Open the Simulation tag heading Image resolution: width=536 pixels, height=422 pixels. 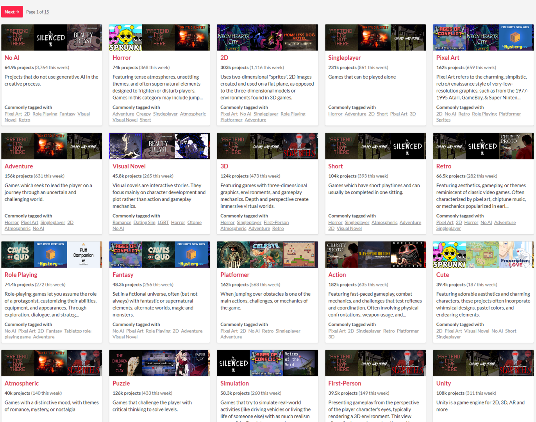[234, 383]
